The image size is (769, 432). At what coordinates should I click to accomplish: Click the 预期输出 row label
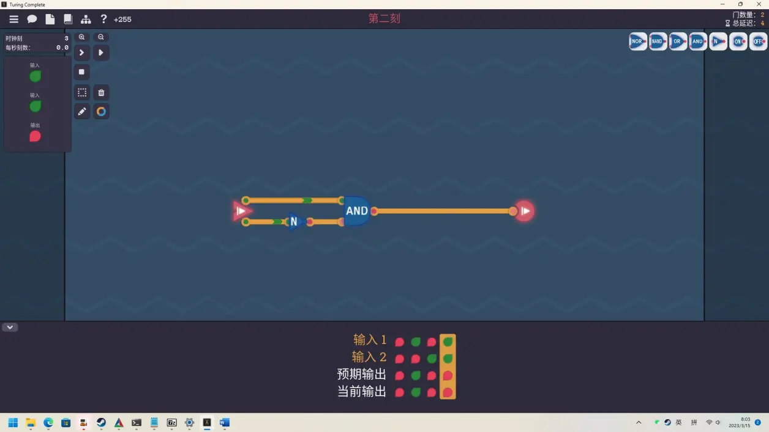pos(362,374)
